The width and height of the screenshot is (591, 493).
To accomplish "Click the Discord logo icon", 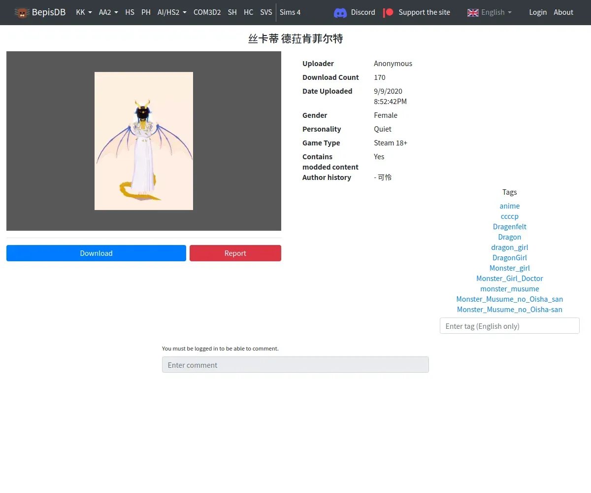I will pos(340,12).
